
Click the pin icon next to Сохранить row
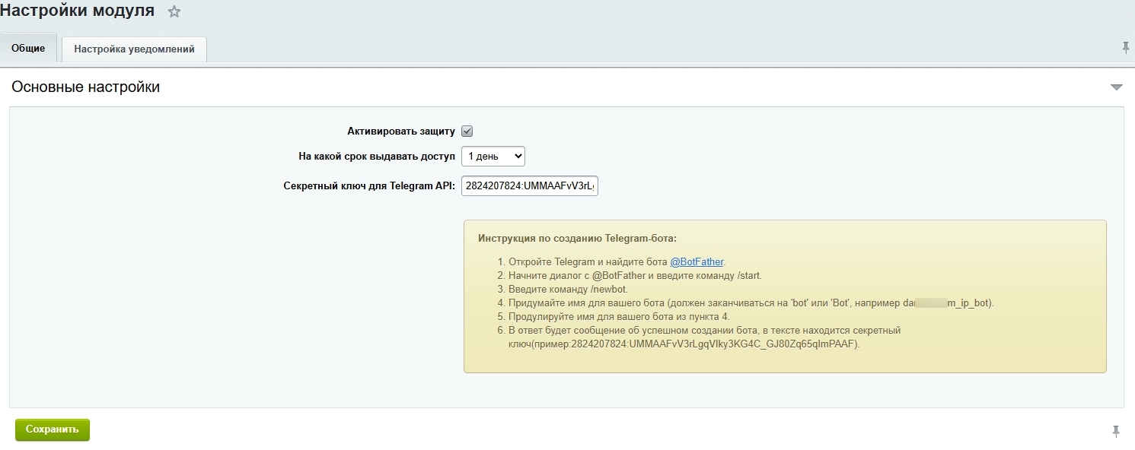coord(1116,431)
